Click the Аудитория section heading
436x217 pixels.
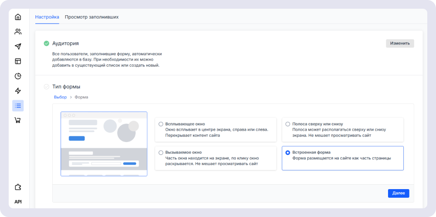[65, 43]
